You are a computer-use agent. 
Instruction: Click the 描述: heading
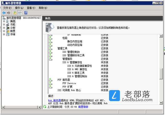51,96
